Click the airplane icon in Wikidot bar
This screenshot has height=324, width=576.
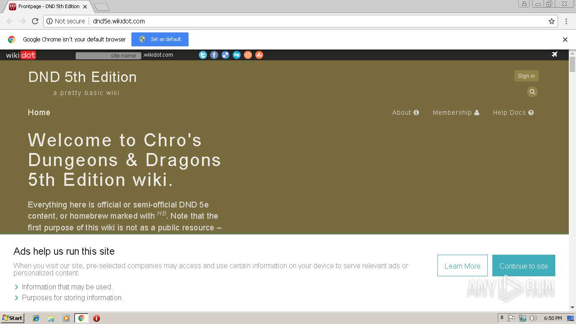(x=554, y=54)
